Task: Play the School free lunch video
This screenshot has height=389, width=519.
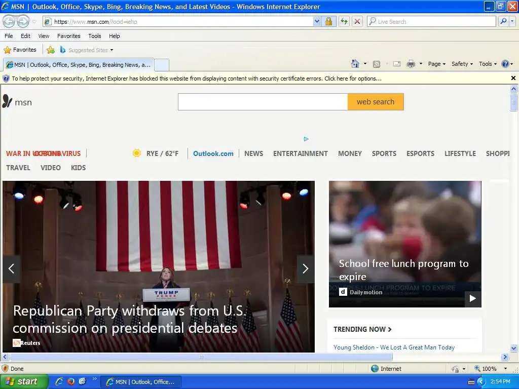Action: 473,299
